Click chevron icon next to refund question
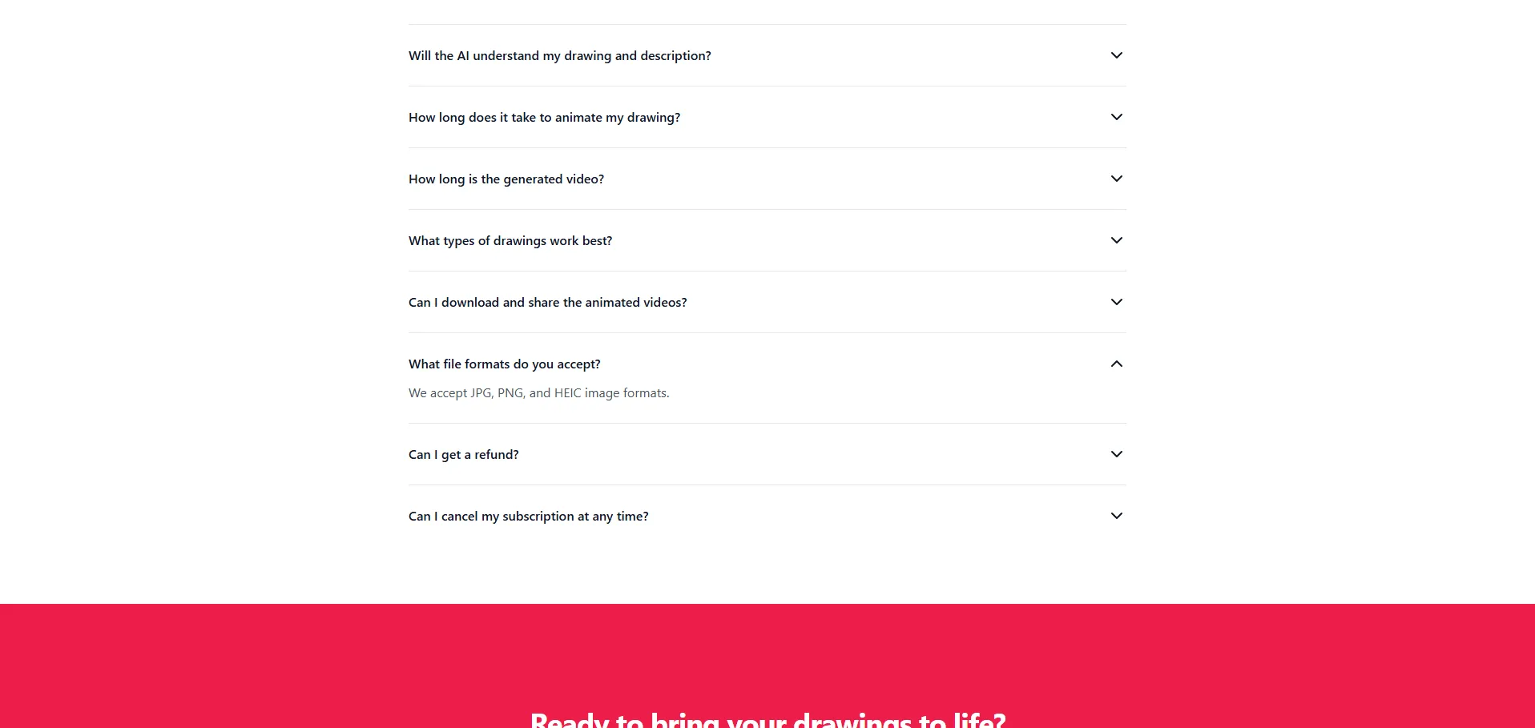Image resolution: width=1535 pixels, height=728 pixels. pos(1116,454)
